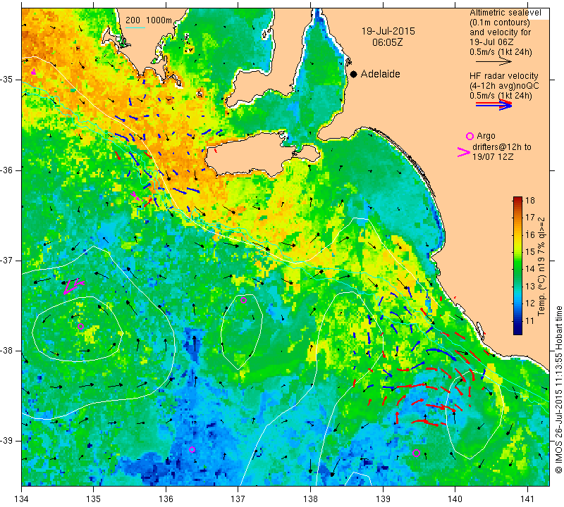The height and width of the screenshot is (507, 564).
Task: Click the longitude label 139
Action: click(383, 499)
